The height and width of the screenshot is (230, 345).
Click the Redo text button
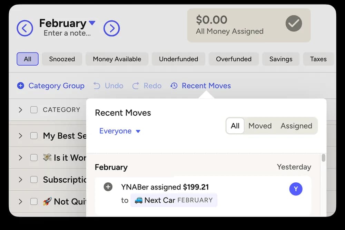[152, 86]
